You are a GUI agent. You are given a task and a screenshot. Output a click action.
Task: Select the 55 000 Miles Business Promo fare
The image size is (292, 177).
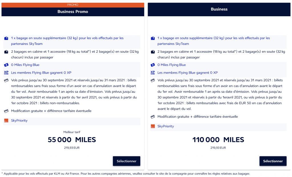[126, 161]
